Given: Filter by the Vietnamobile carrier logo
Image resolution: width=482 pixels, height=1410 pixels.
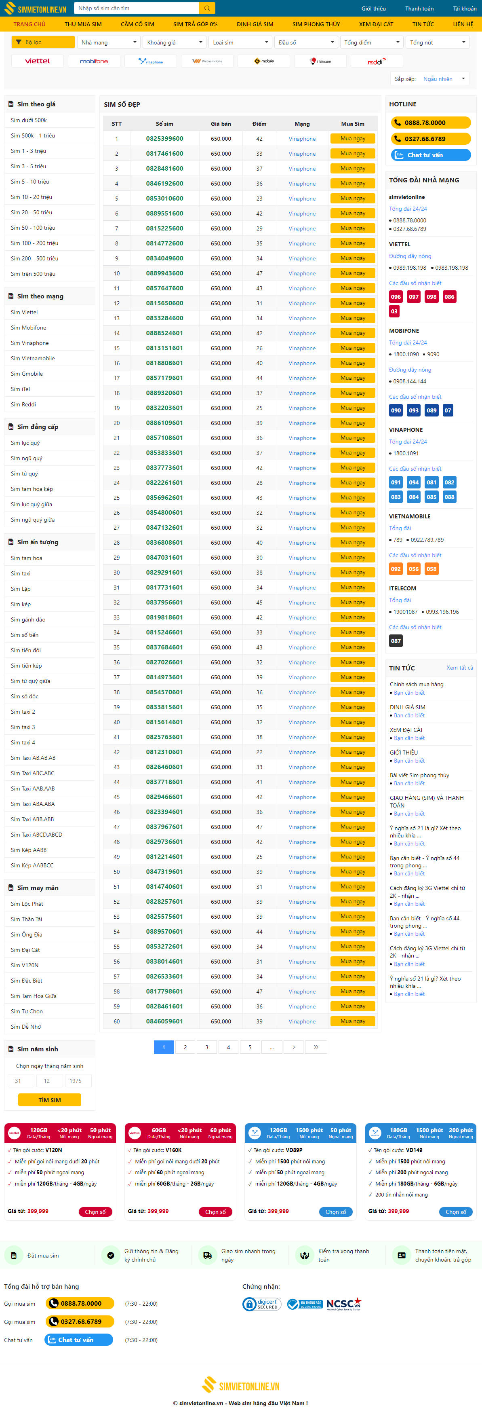Looking at the screenshot, I should (207, 61).
